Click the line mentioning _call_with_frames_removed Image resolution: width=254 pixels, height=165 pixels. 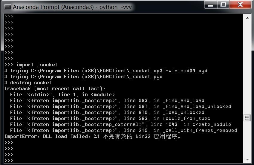pos(124,131)
